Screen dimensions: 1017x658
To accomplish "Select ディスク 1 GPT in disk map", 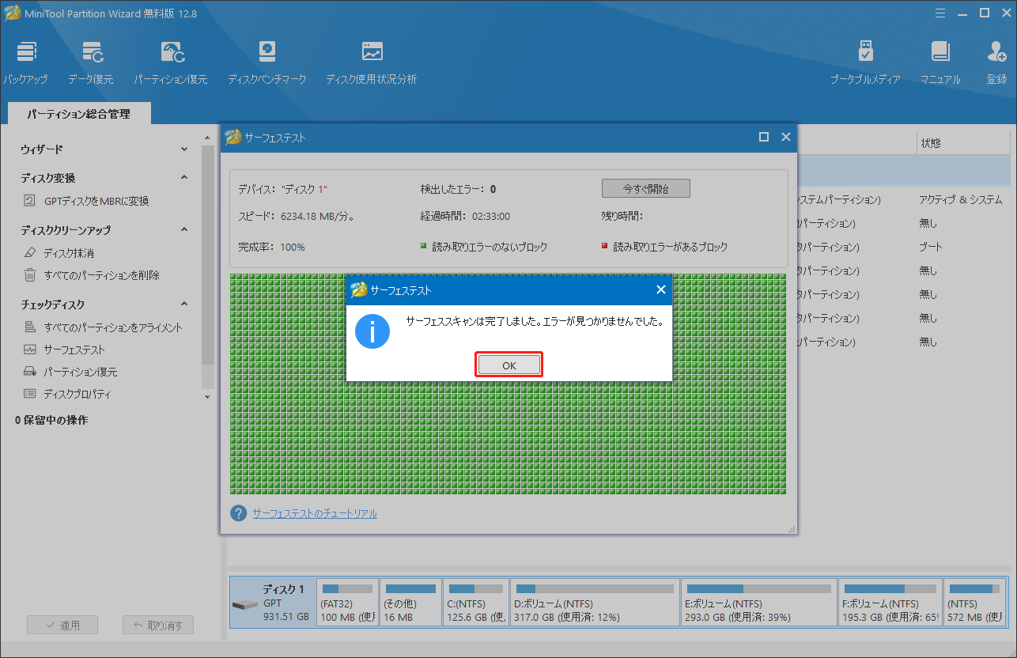I will [x=272, y=603].
